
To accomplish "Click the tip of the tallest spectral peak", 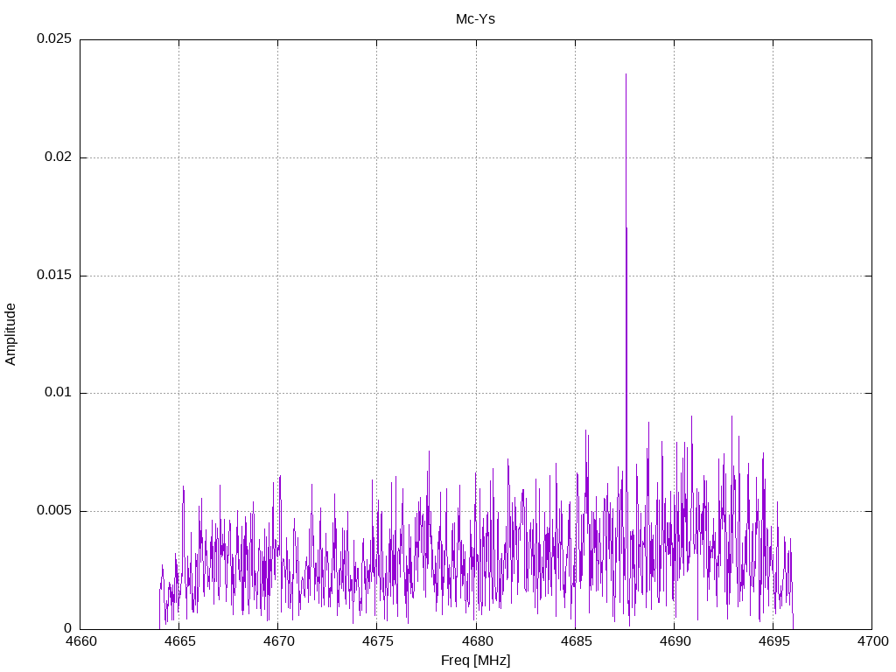I will pos(626,74).
